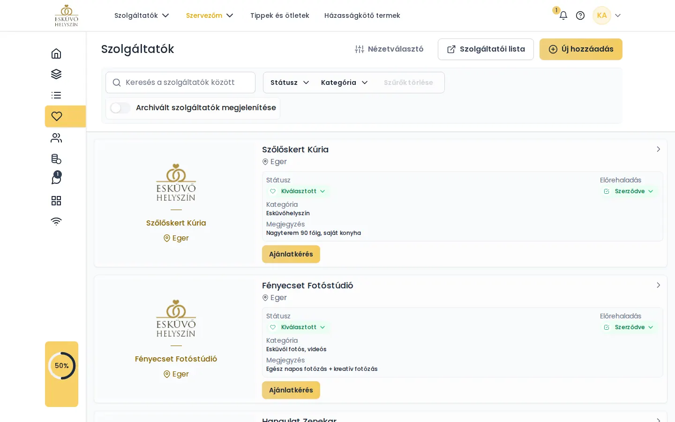The width and height of the screenshot is (675, 422).
Task: Focus the provider search field
Action: pos(180,83)
